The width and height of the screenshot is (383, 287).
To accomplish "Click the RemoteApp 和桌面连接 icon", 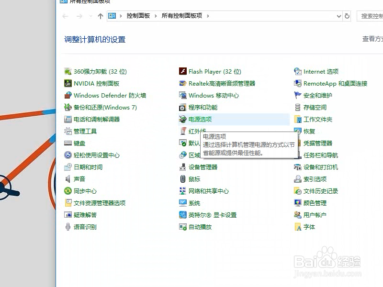I will (x=297, y=83).
